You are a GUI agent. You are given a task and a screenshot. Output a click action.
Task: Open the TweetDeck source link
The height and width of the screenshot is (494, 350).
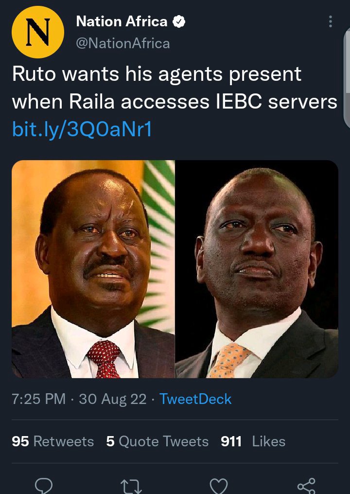[195, 399]
